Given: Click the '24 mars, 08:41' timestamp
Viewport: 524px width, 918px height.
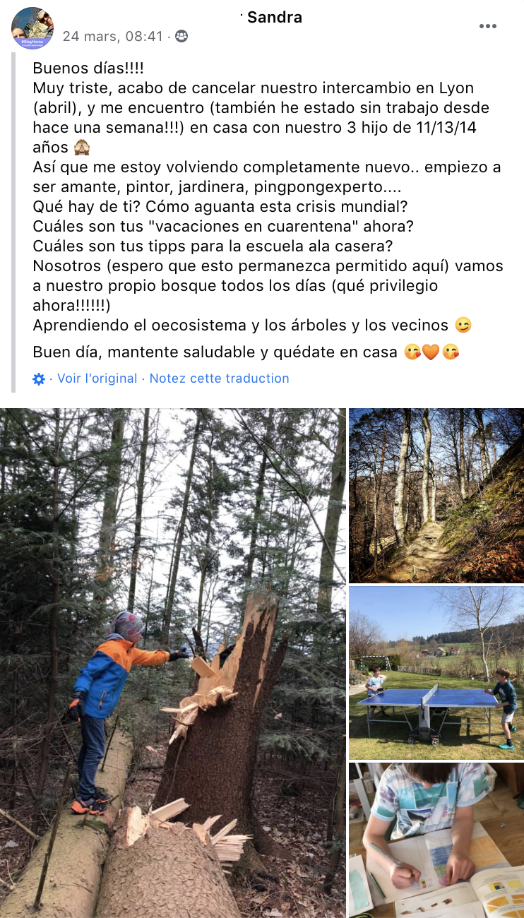Looking at the screenshot, I should pos(113,36).
